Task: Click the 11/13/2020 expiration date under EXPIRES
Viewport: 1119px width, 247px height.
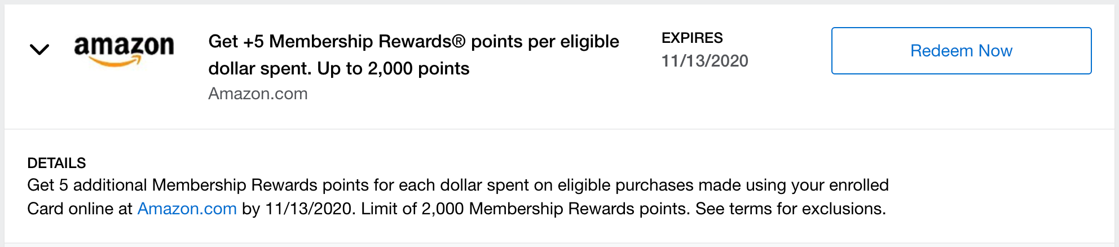Action: [x=704, y=61]
